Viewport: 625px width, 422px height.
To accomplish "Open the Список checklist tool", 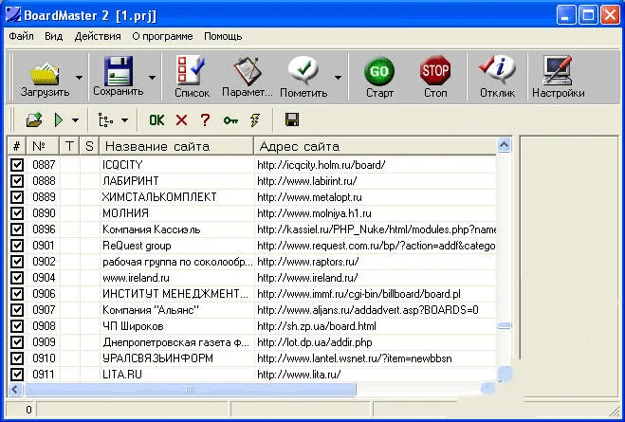I will (x=192, y=70).
